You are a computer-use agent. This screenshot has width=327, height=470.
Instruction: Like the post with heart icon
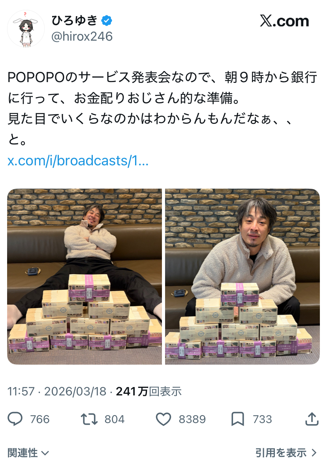[x=163, y=419]
